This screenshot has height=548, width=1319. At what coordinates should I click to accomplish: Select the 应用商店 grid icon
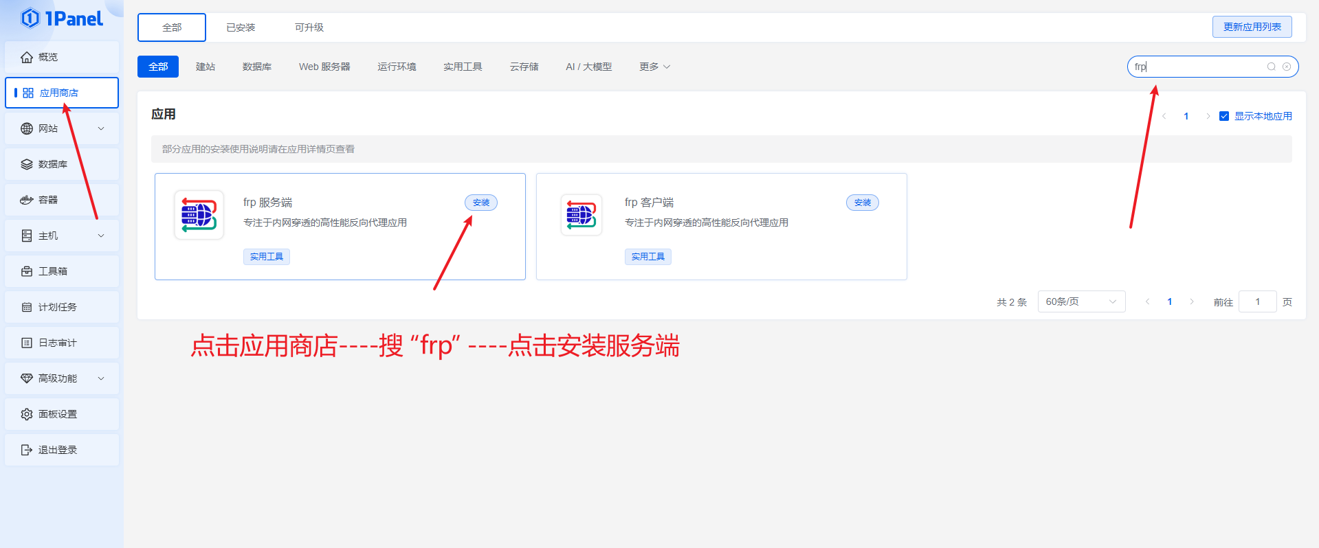tap(28, 93)
